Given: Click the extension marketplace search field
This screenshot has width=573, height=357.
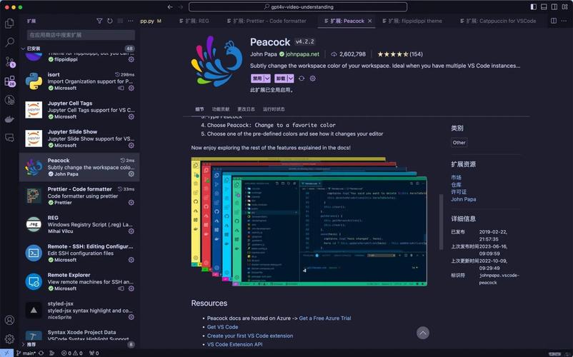Looking at the screenshot, I should tap(81, 35).
